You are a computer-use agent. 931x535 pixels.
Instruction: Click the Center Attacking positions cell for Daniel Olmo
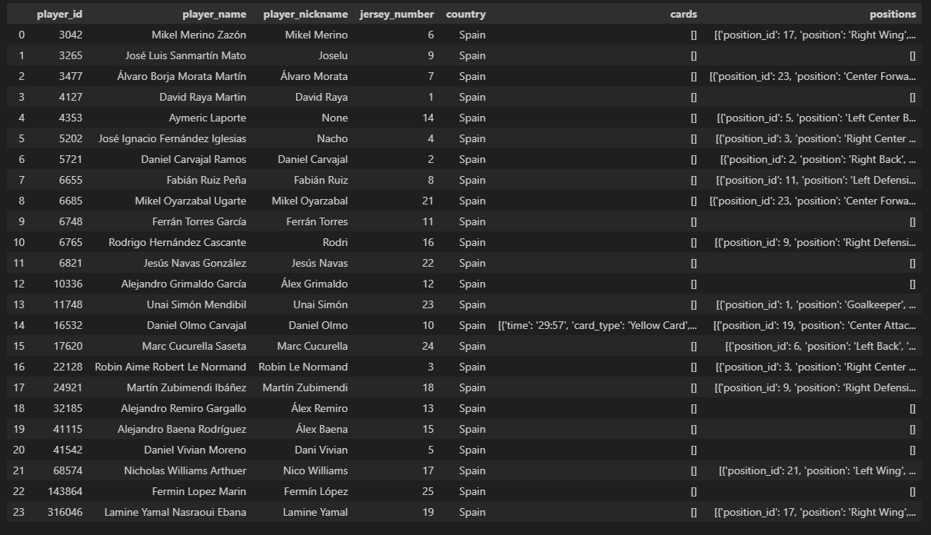tap(815, 325)
